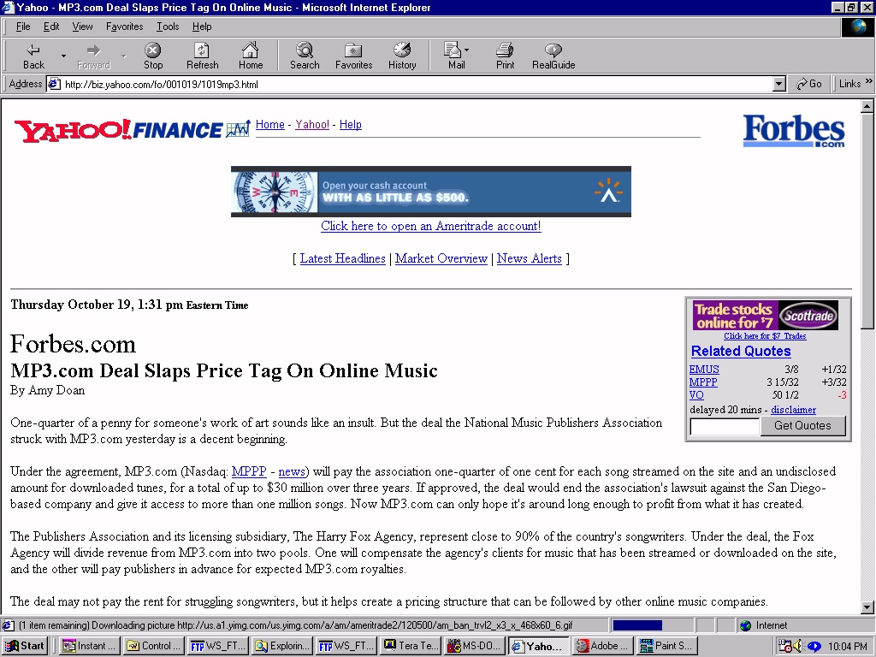Open the disclaimer link
The image size is (876, 657).
793,410
